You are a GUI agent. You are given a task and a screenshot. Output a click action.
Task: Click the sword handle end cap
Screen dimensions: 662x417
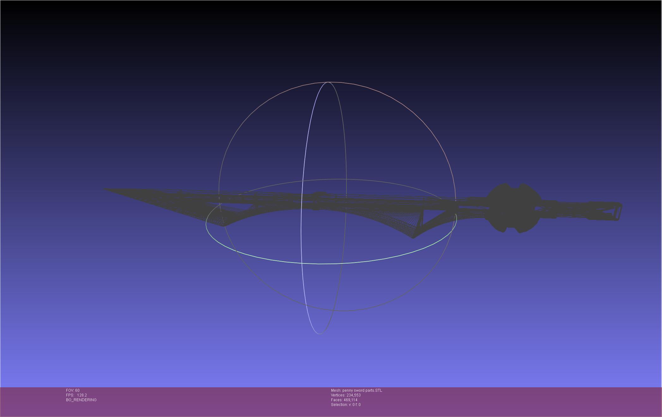coord(618,212)
